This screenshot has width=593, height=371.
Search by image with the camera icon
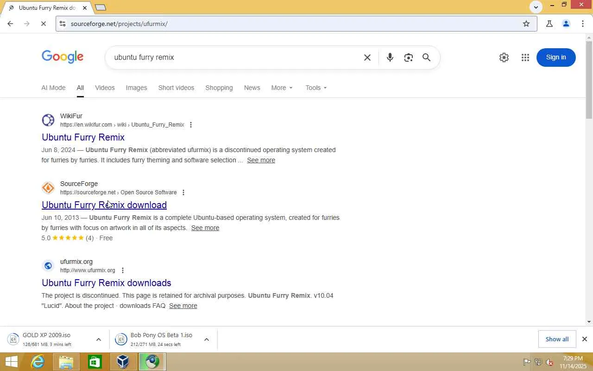point(408,58)
